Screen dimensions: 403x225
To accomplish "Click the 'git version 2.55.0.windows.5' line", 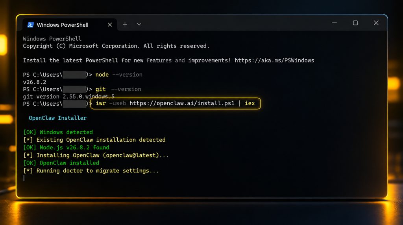I will pyautogui.click(x=68, y=97).
